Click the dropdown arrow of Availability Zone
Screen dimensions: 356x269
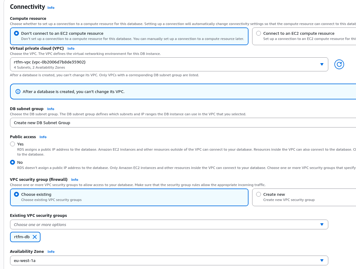322,260
